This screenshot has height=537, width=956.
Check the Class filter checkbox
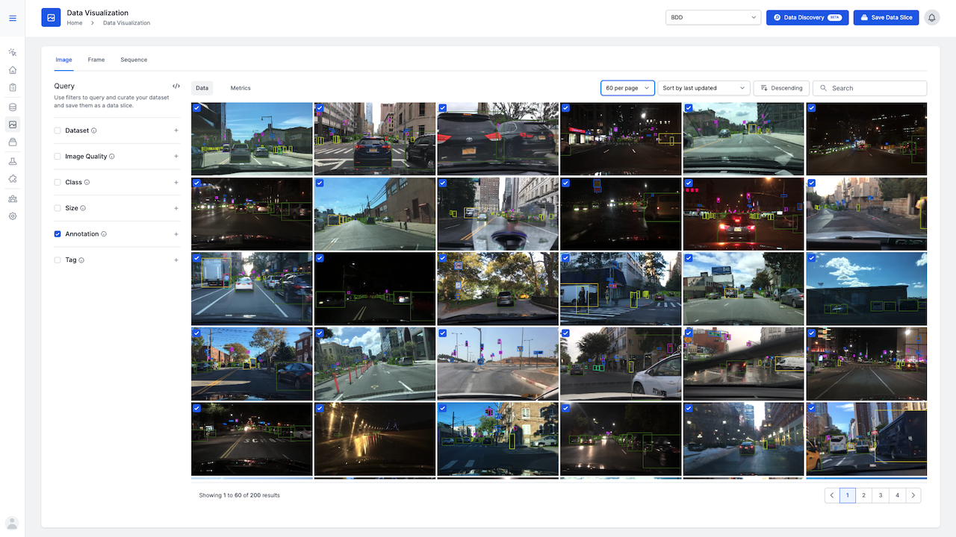click(58, 183)
